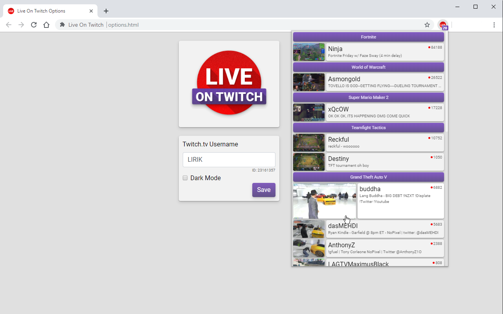Image resolution: width=503 pixels, height=314 pixels.
Task: Select the LAGTVMaximusBlack channel name
Action: (358, 264)
